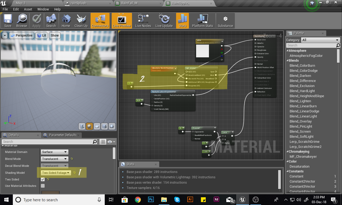This screenshot has width=342, height=205.
Task: Open Google Chrome in the taskbar
Action: (x=138, y=200)
